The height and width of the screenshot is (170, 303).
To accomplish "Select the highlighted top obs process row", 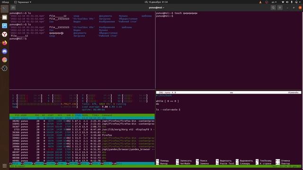I will (x=82, y=118).
